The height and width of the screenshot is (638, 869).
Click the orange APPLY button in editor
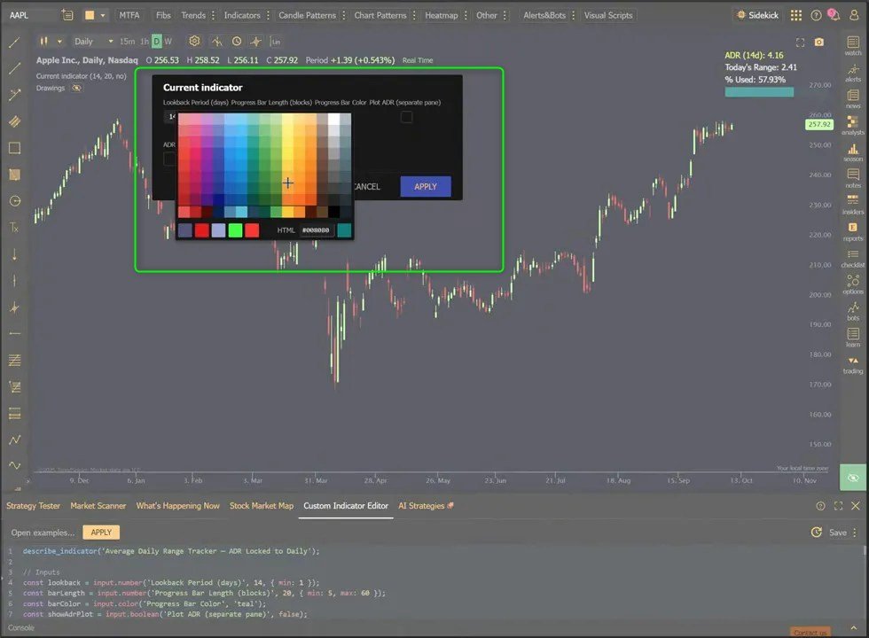click(101, 533)
